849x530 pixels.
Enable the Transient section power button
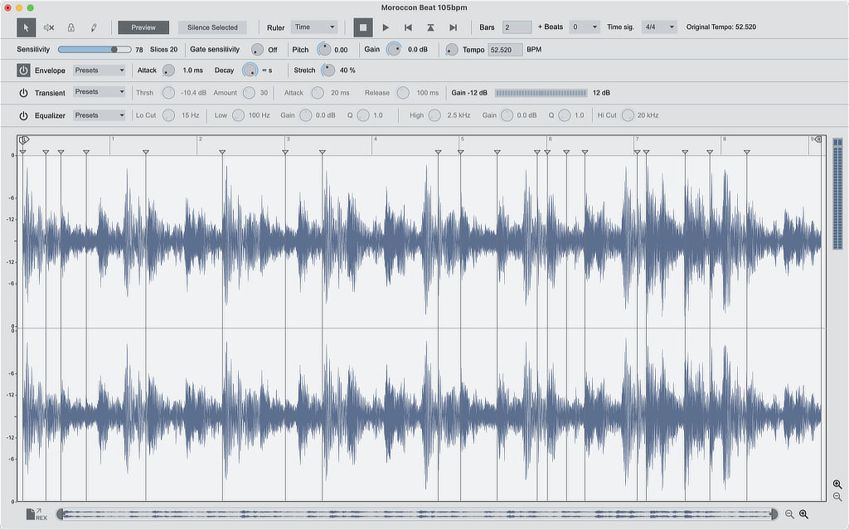point(22,93)
